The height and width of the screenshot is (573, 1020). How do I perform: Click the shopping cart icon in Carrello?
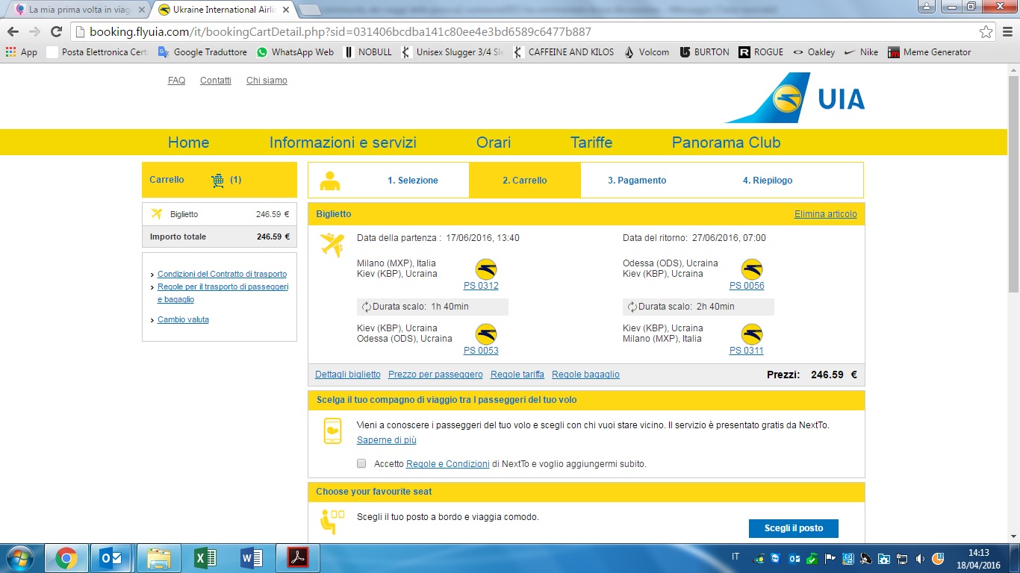[217, 181]
